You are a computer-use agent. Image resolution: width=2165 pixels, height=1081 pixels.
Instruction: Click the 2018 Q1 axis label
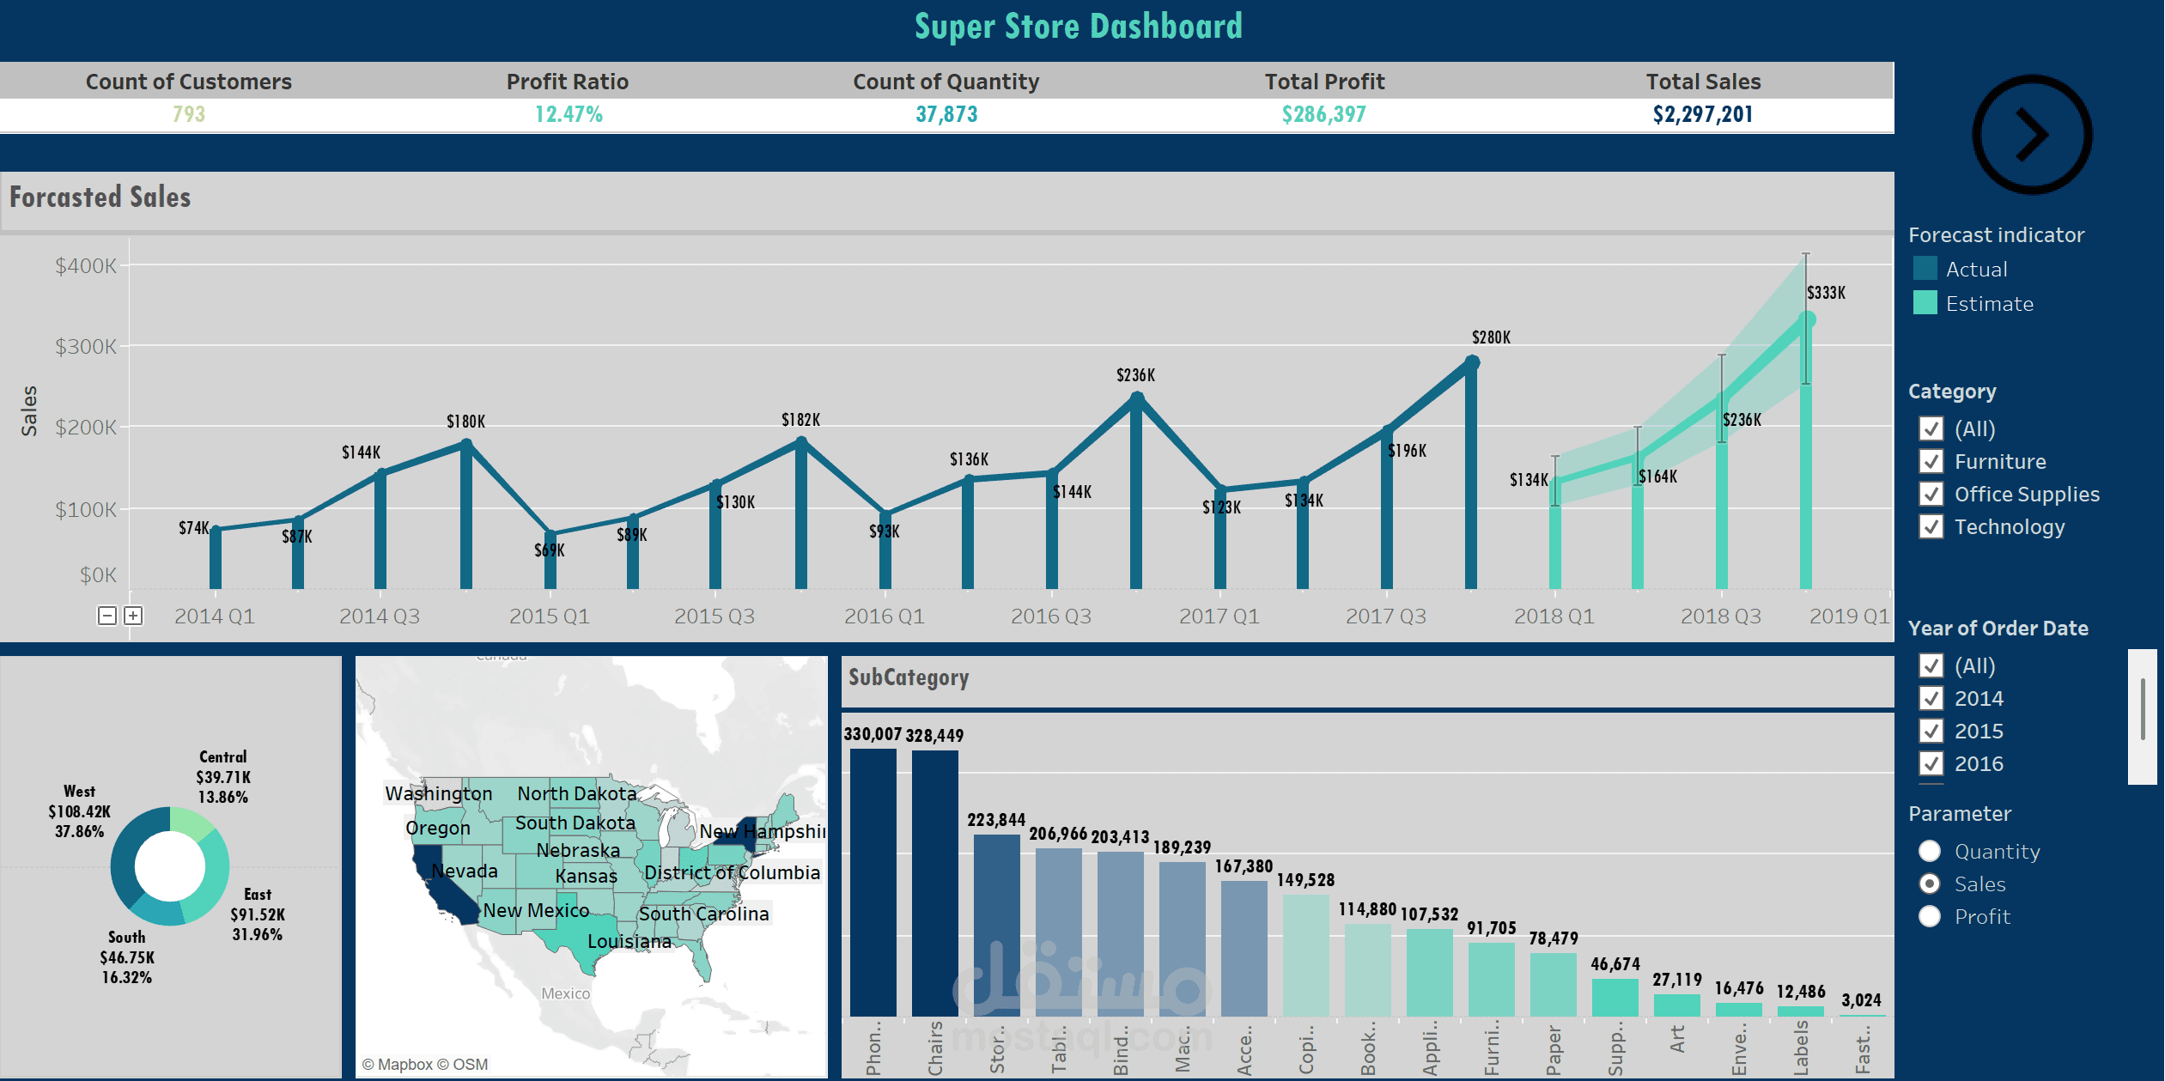click(1554, 616)
